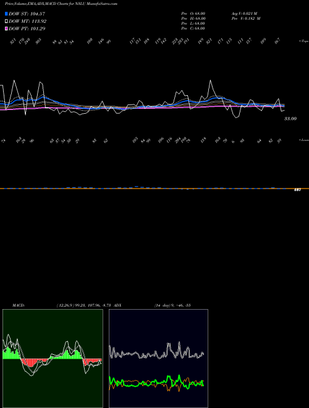Click the Pre O: 68.00 open value

(193, 13)
